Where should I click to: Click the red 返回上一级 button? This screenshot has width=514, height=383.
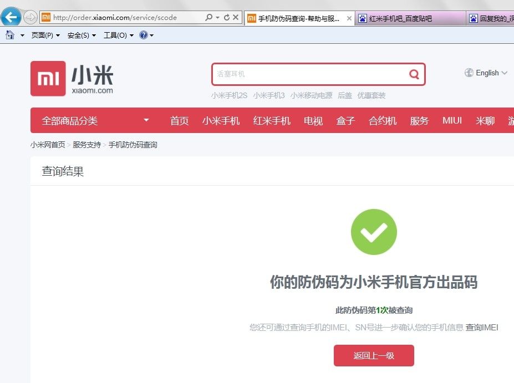[374, 355]
